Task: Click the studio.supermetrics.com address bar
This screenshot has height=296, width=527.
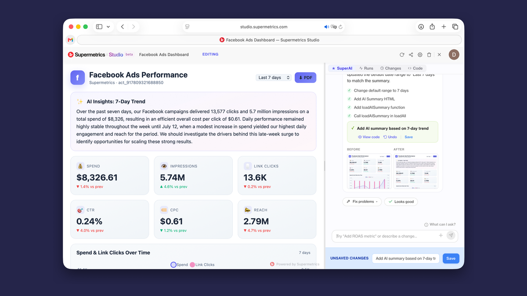Action: tap(263, 27)
